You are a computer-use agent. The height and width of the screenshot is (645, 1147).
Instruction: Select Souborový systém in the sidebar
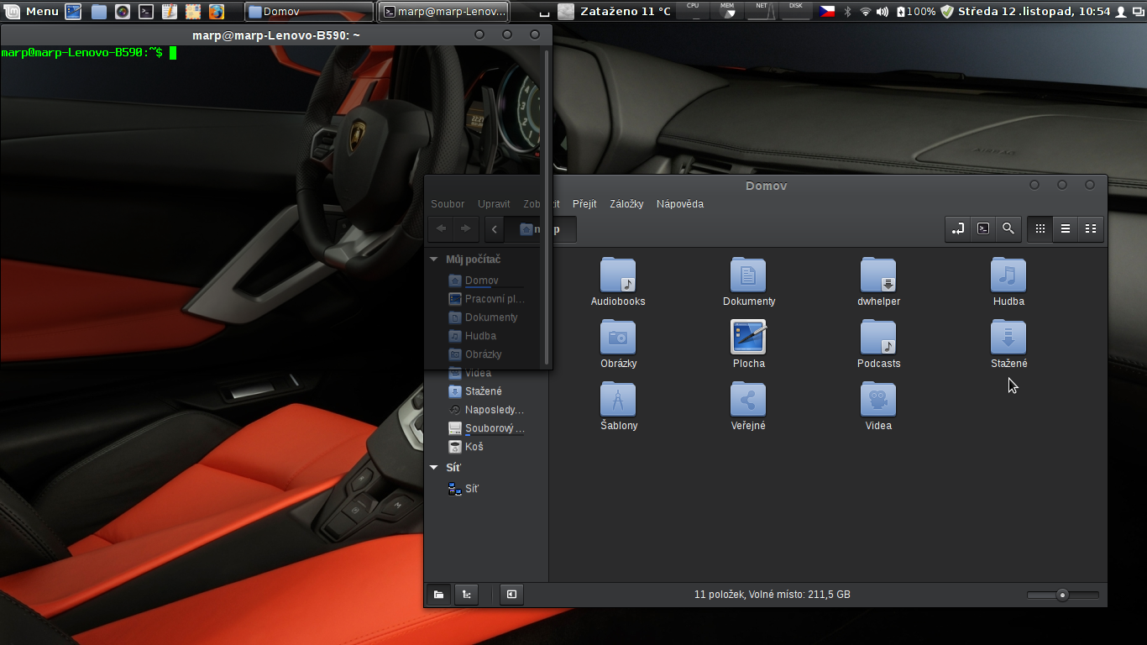pyautogui.click(x=485, y=428)
